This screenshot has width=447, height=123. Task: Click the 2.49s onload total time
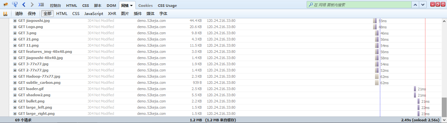[420, 120]
